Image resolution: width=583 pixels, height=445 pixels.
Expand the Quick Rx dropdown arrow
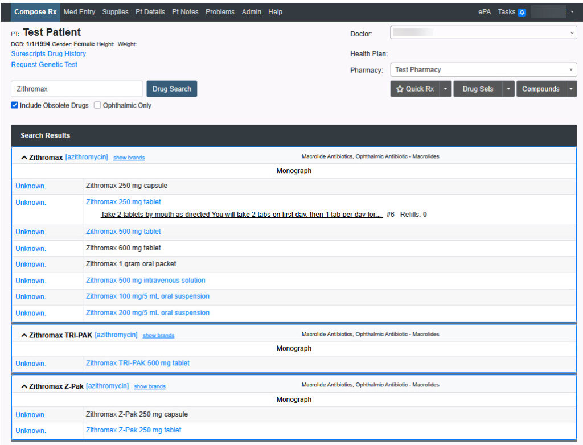(x=446, y=89)
